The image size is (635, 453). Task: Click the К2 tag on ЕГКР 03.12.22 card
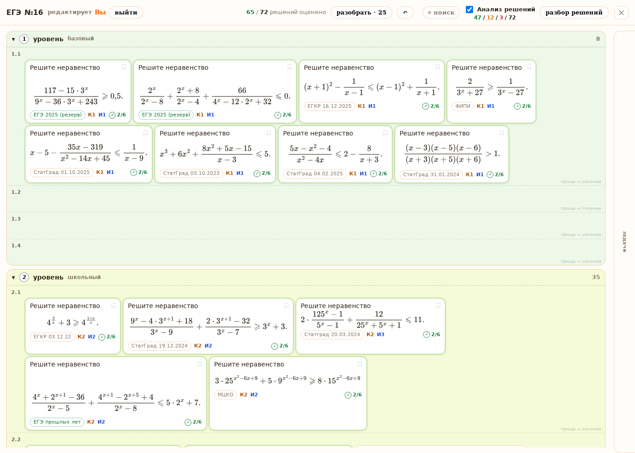(x=81, y=337)
